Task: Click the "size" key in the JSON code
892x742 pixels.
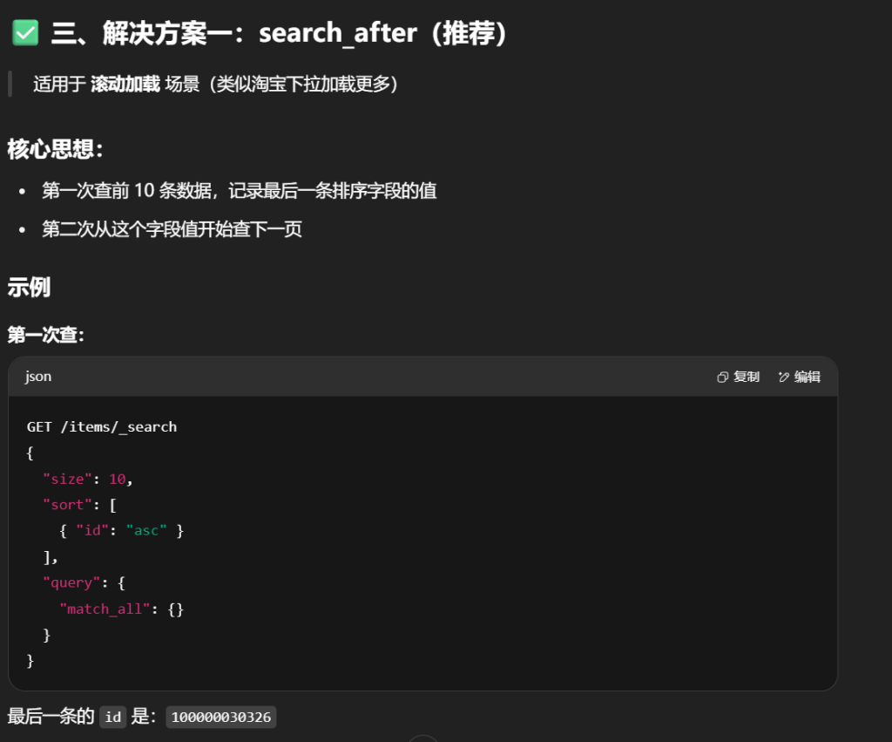Action: [67, 479]
